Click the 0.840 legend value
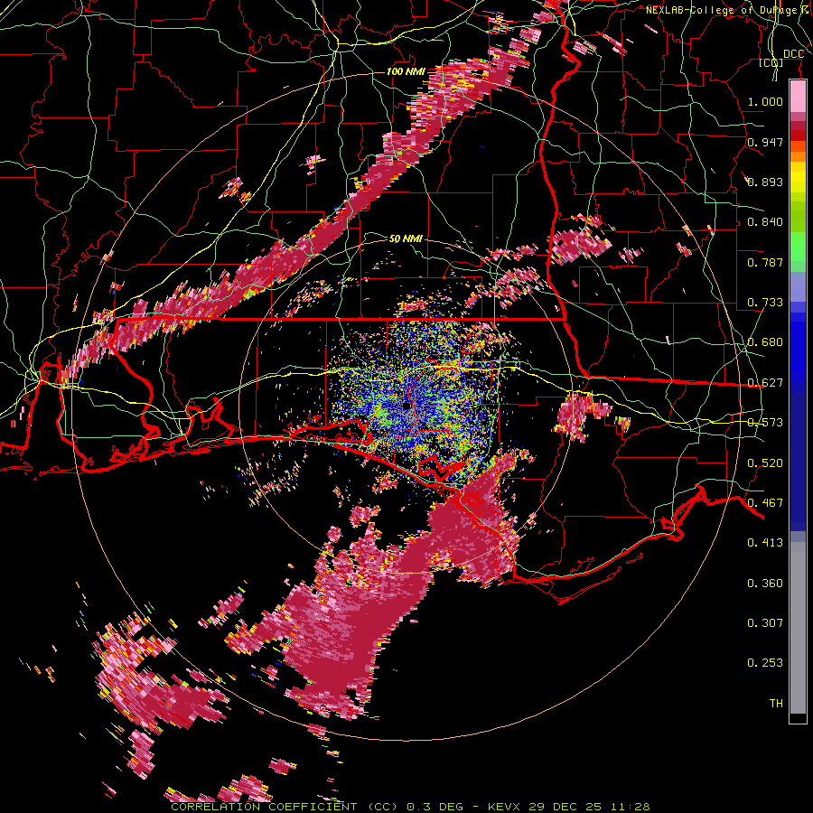 click(765, 222)
